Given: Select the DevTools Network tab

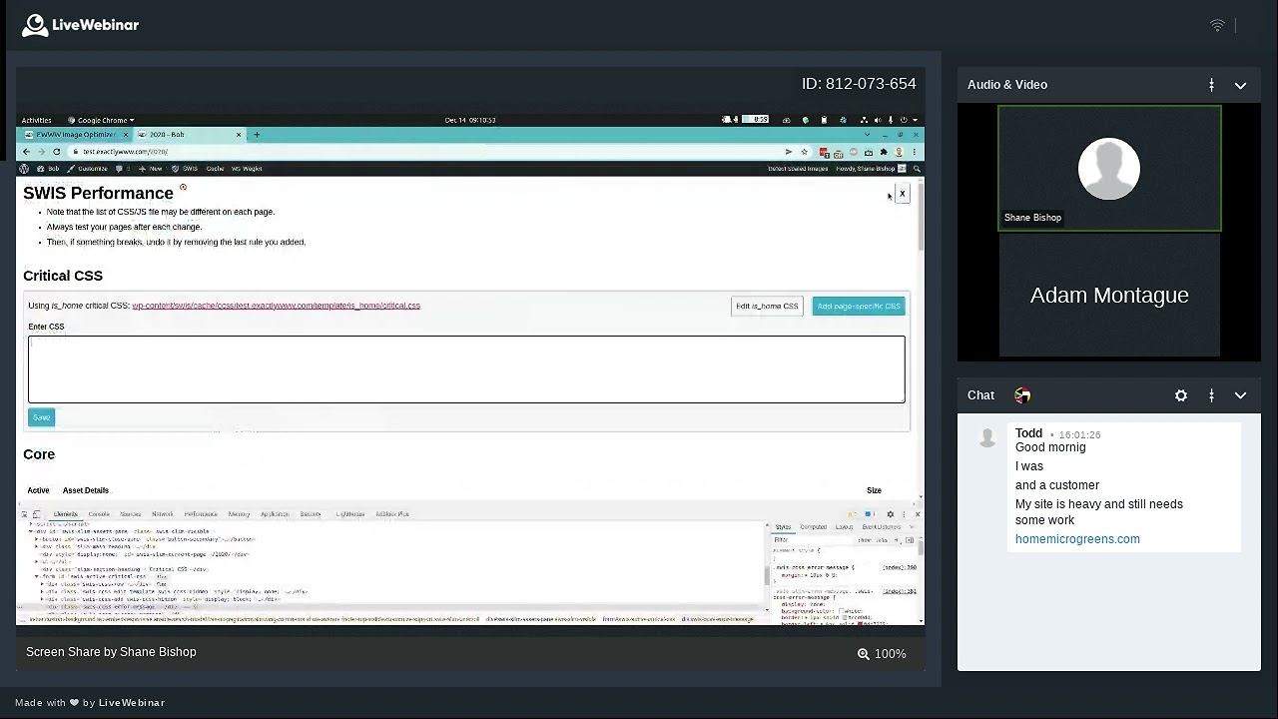Looking at the screenshot, I should point(163,514).
